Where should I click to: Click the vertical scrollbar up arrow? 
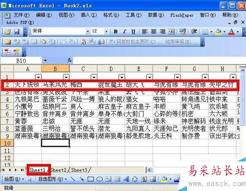pyautogui.click(x=243, y=71)
